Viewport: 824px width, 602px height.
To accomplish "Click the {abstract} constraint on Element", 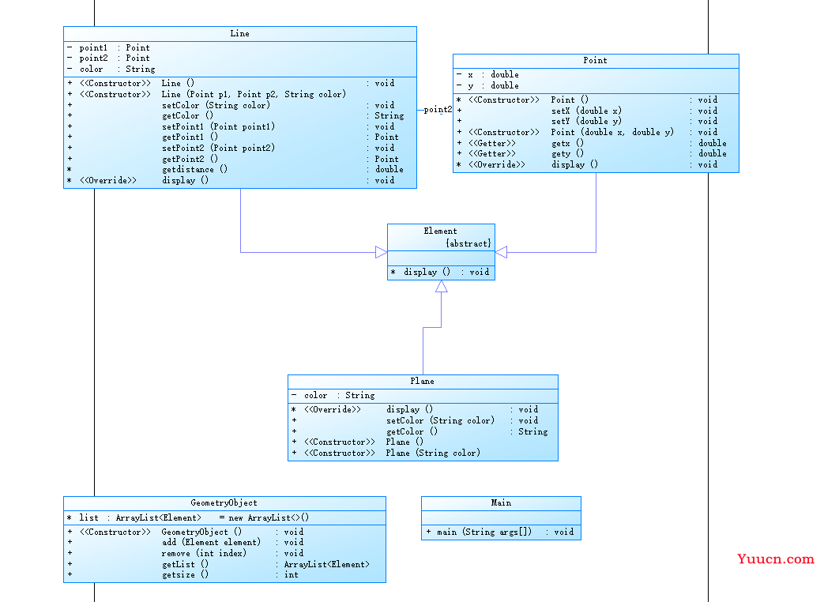I will (x=468, y=244).
